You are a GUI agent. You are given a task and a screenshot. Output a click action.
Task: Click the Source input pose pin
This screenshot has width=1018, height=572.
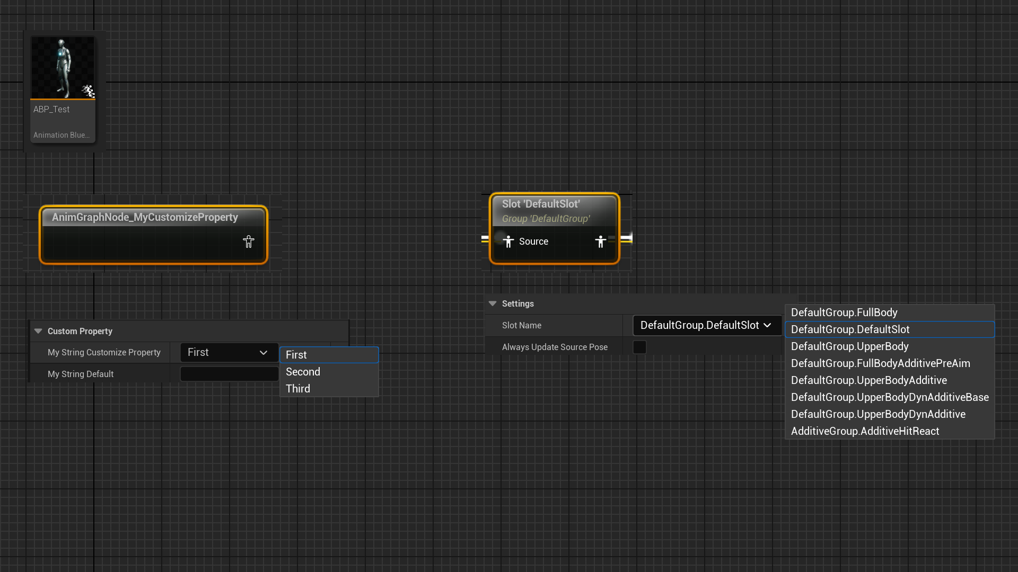pos(508,242)
